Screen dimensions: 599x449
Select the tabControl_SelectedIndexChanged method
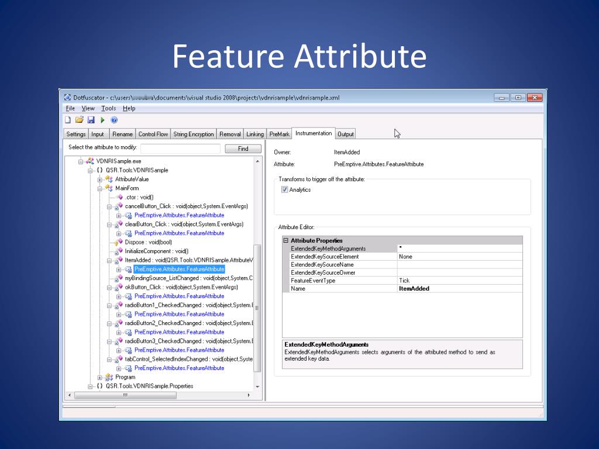tap(189, 360)
